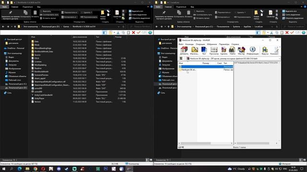The image size is (307, 172).
Task: Select UnityPlayer file in left Explorer
Action: [39, 98]
